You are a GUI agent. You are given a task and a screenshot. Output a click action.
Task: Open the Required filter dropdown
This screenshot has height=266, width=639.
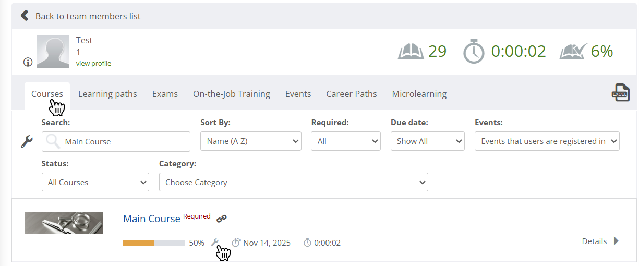pos(345,141)
